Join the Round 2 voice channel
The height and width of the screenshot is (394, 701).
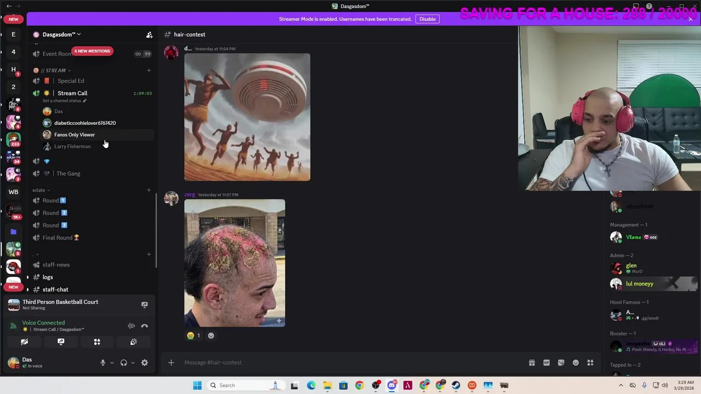point(91,213)
